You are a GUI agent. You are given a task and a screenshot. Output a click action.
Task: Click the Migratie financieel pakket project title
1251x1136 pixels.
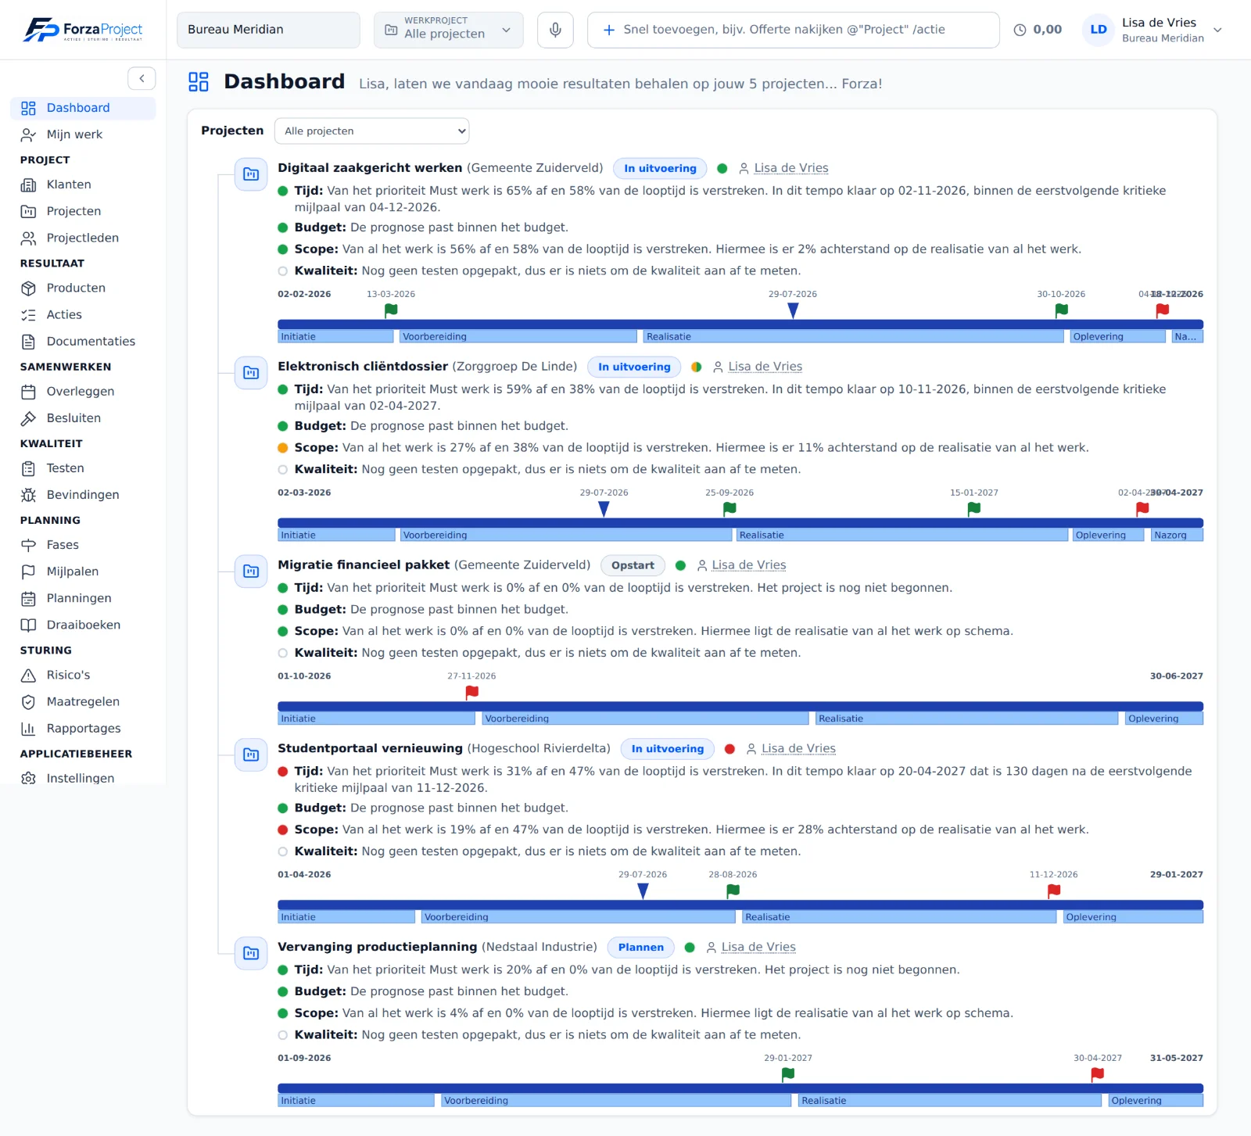[x=364, y=564]
